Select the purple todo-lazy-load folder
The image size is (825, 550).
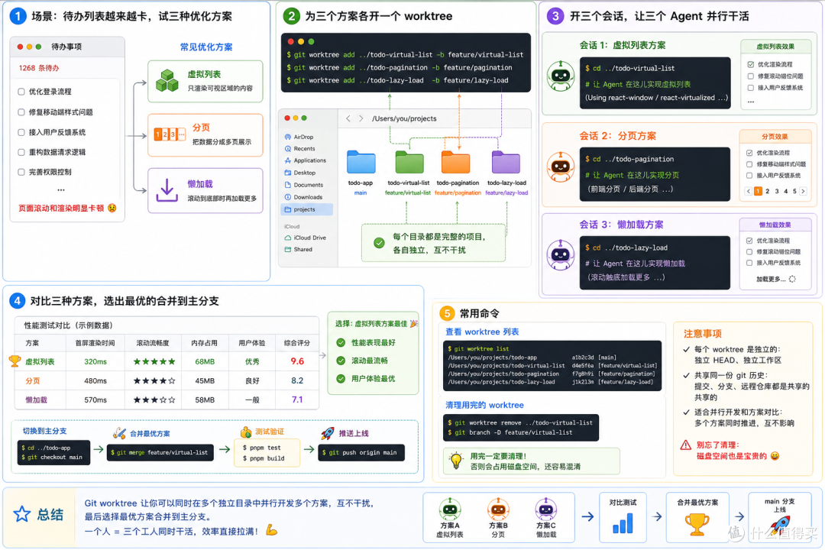click(x=506, y=162)
